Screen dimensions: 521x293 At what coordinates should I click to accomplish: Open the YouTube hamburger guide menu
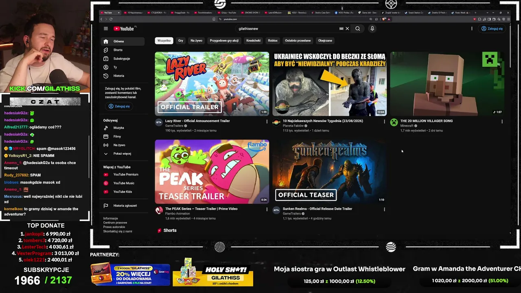coord(106,28)
